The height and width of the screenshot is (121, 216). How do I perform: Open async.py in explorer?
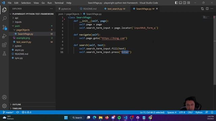tap(32, 50)
